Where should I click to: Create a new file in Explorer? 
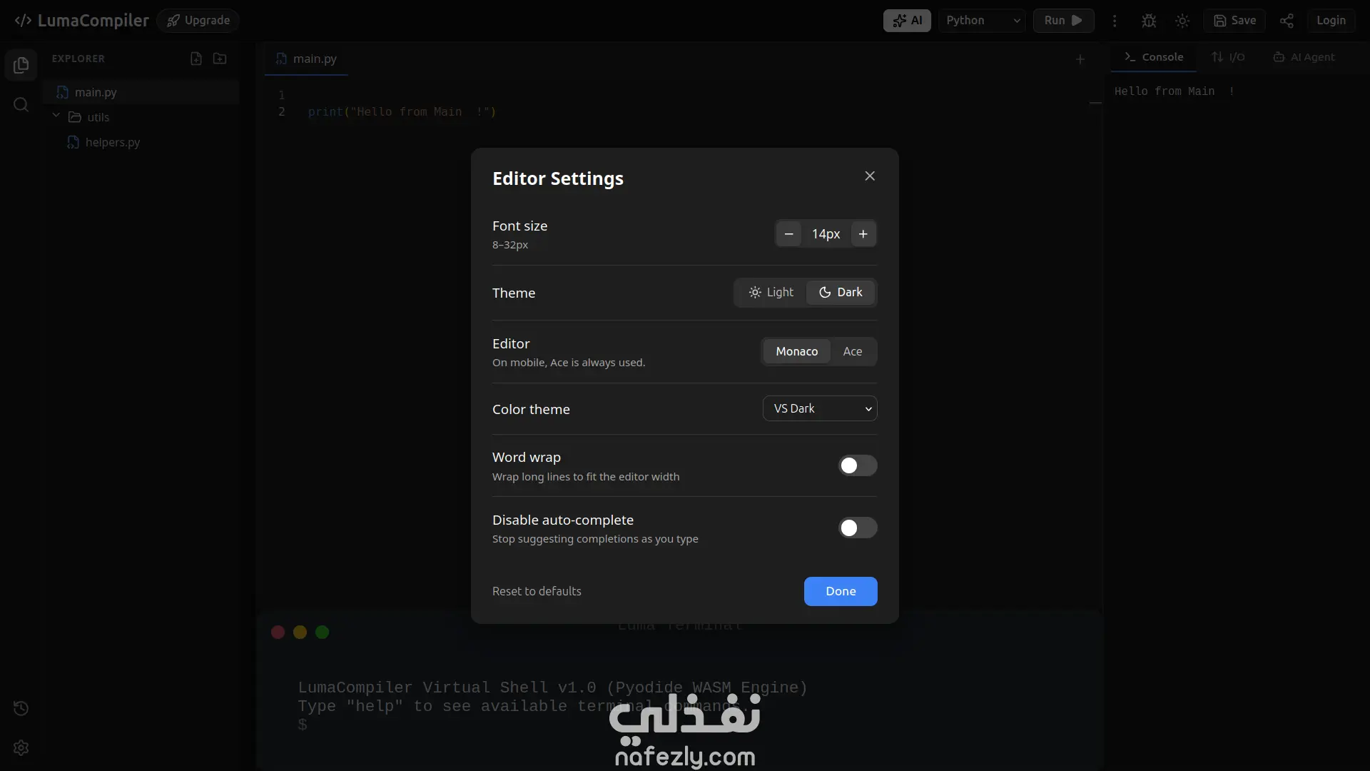pyautogui.click(x=196, y=59)
